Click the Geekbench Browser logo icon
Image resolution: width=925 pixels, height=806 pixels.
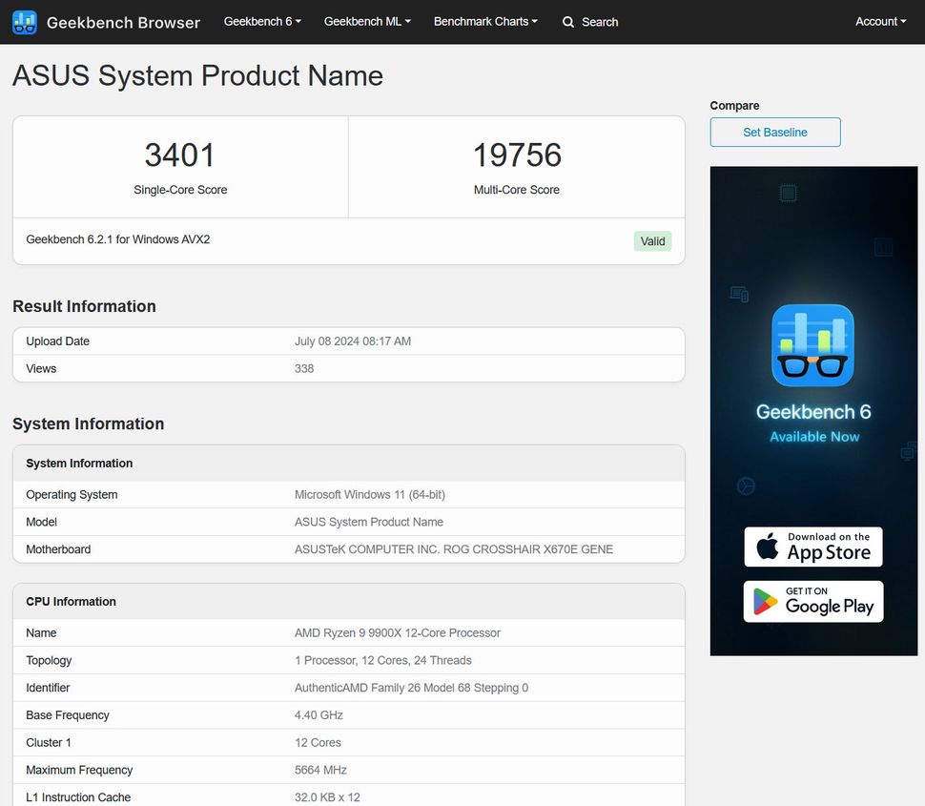[25, 22]
